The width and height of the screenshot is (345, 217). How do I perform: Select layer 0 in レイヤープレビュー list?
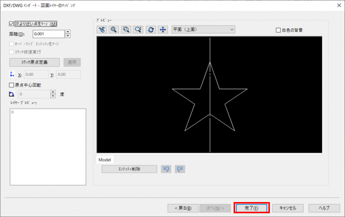click(x=13, y=112)
